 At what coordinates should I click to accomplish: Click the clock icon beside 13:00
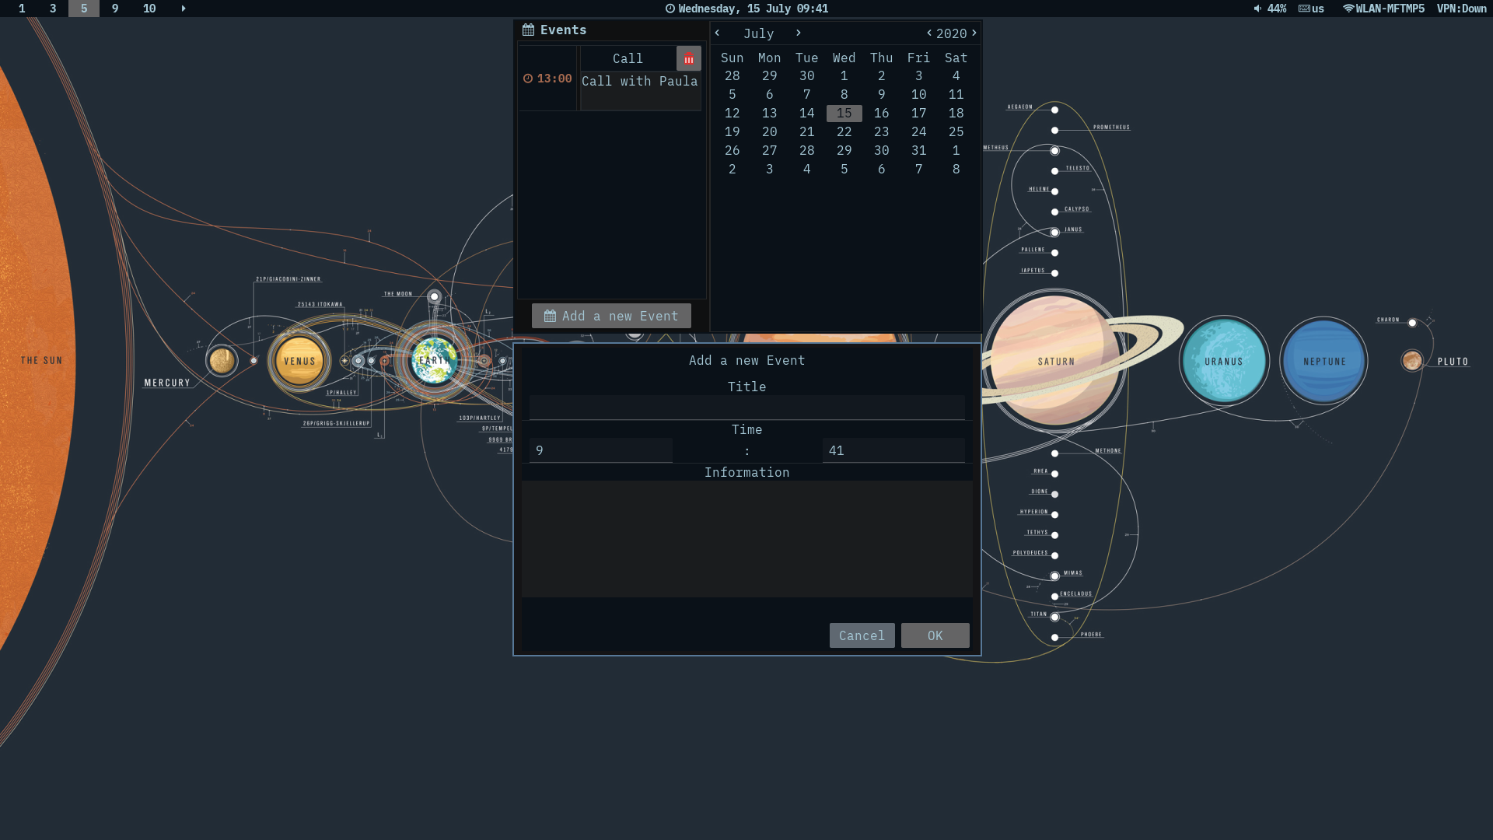point(528,79)
